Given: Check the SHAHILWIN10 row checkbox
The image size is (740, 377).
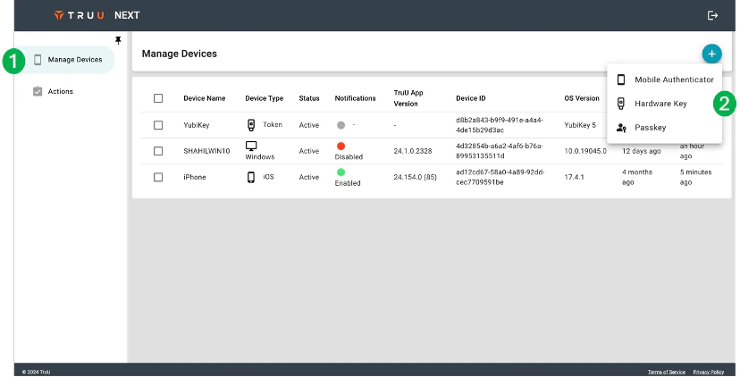Looking at the screenshot, I should click(158, 151).
